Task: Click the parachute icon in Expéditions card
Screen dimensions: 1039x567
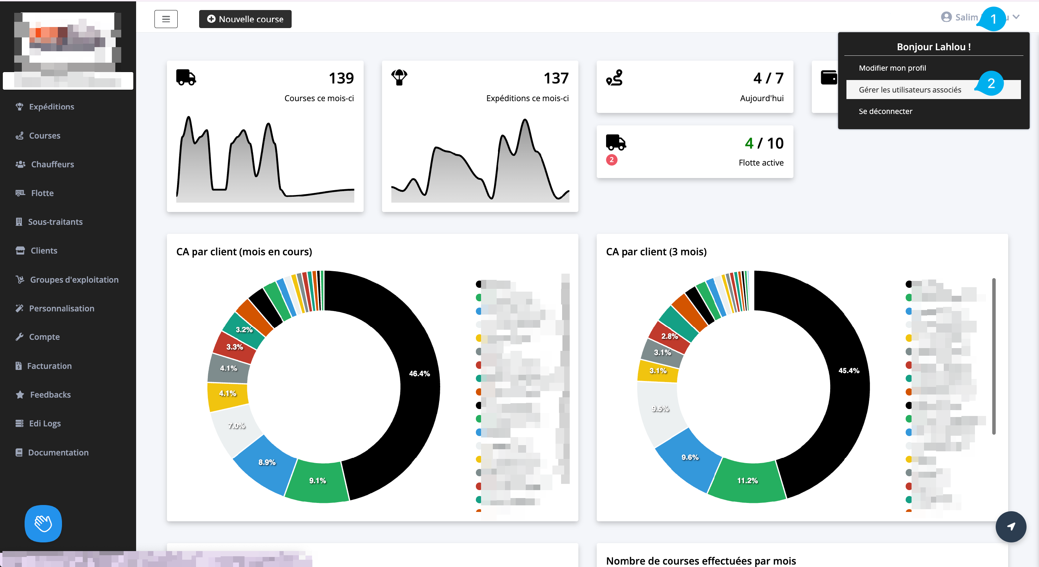Action: (399, 77)
